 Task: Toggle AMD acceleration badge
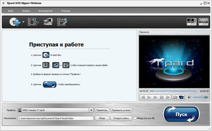point(204,22)
